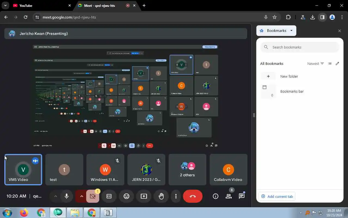Reload the current page
Viewport: 348px width, 218px height.
[26, 17]
